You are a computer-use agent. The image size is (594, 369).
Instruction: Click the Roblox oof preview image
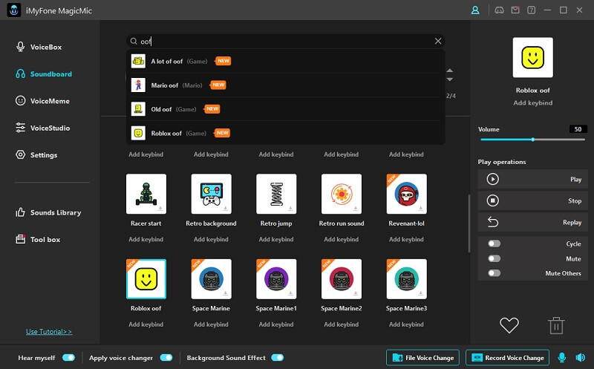532,57
